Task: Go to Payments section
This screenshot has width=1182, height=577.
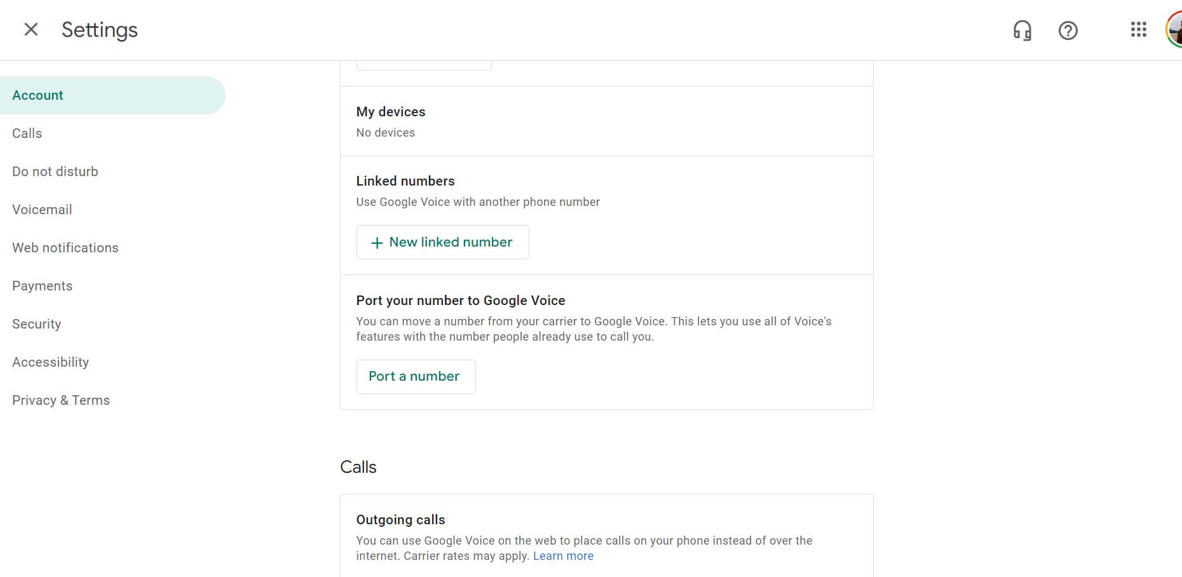Action: [x=43, y=286]
